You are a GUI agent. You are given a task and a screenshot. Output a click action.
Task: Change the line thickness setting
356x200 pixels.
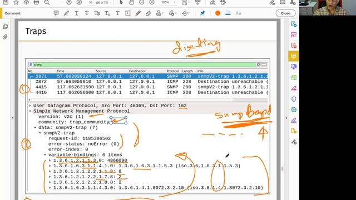[x=228, y=13]
